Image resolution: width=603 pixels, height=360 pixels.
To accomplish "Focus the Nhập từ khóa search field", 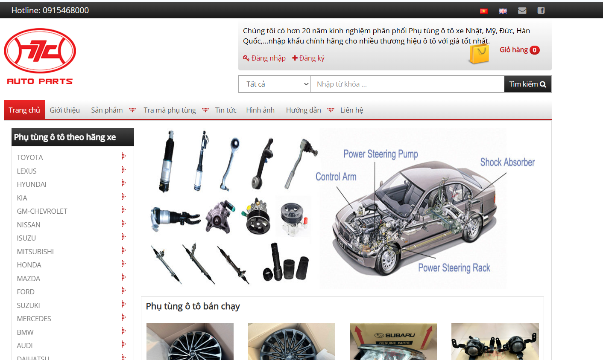I will pyautogui.click(x=407, y=84).
